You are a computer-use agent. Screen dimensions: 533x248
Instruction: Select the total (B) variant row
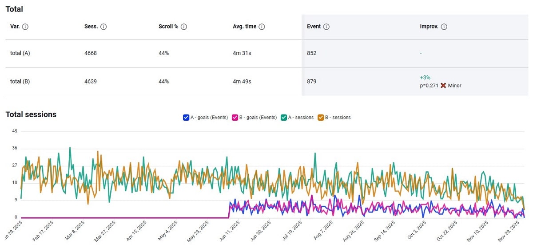click(x=20, y=82)
